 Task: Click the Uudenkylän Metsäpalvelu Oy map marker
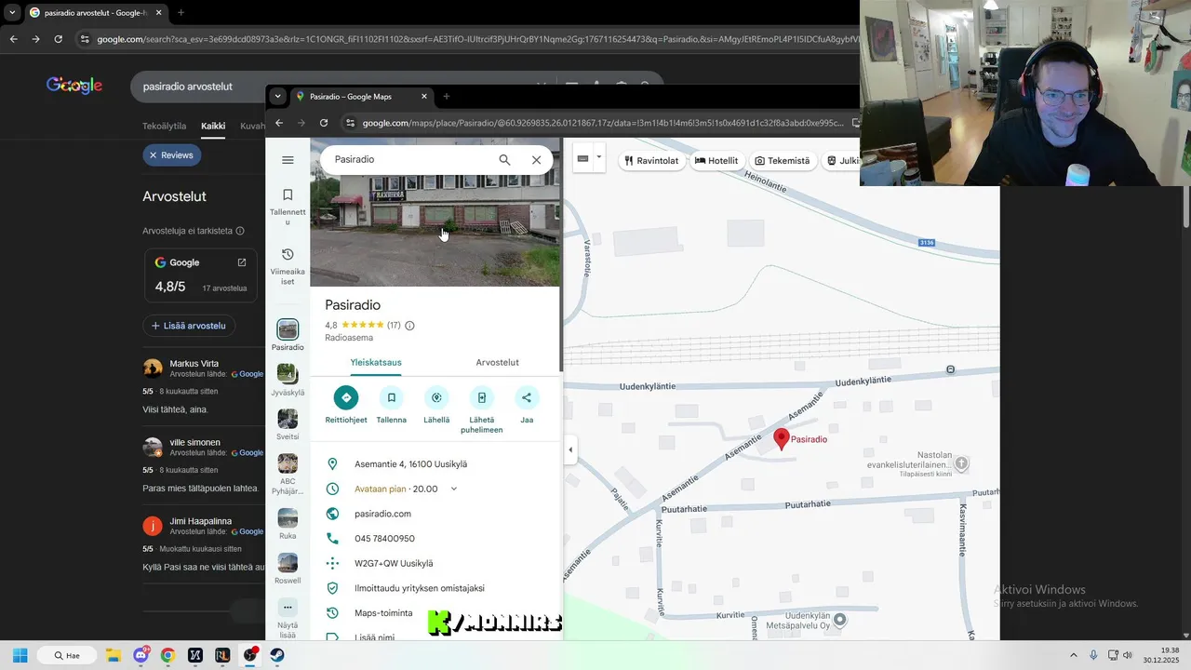click(x=839, y=619)
